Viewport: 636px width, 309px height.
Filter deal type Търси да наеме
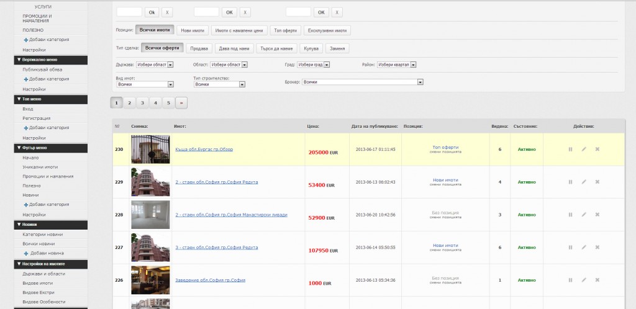pyautogui.click(x=276, y=48)
